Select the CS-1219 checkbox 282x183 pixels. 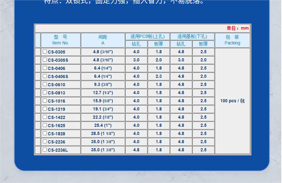[x=45, y=109]
